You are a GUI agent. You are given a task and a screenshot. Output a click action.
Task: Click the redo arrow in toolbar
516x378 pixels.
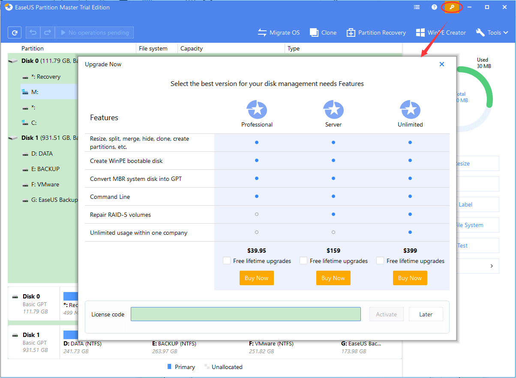pos(48,32)
